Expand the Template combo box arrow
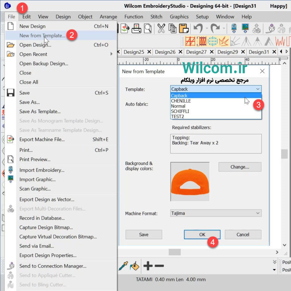The width and height of the screenshot is (291, 291). (258, 89)
